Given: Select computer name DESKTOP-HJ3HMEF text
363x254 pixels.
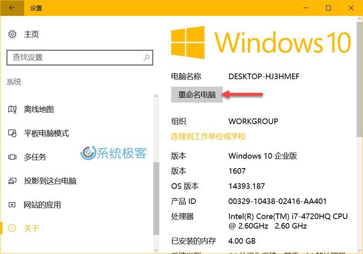Looking at the screenshot, I should click(264, 77).
